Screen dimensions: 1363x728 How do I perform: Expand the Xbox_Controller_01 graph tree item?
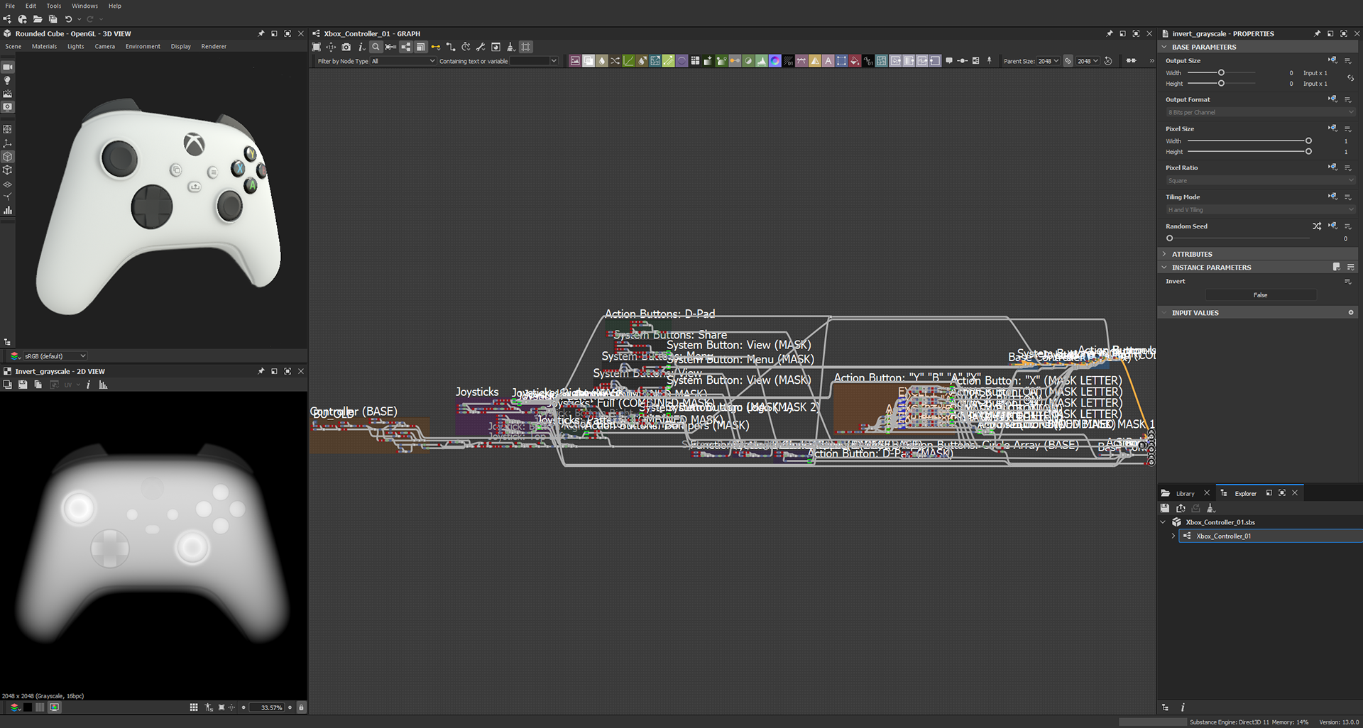[x=1173, y=536]
